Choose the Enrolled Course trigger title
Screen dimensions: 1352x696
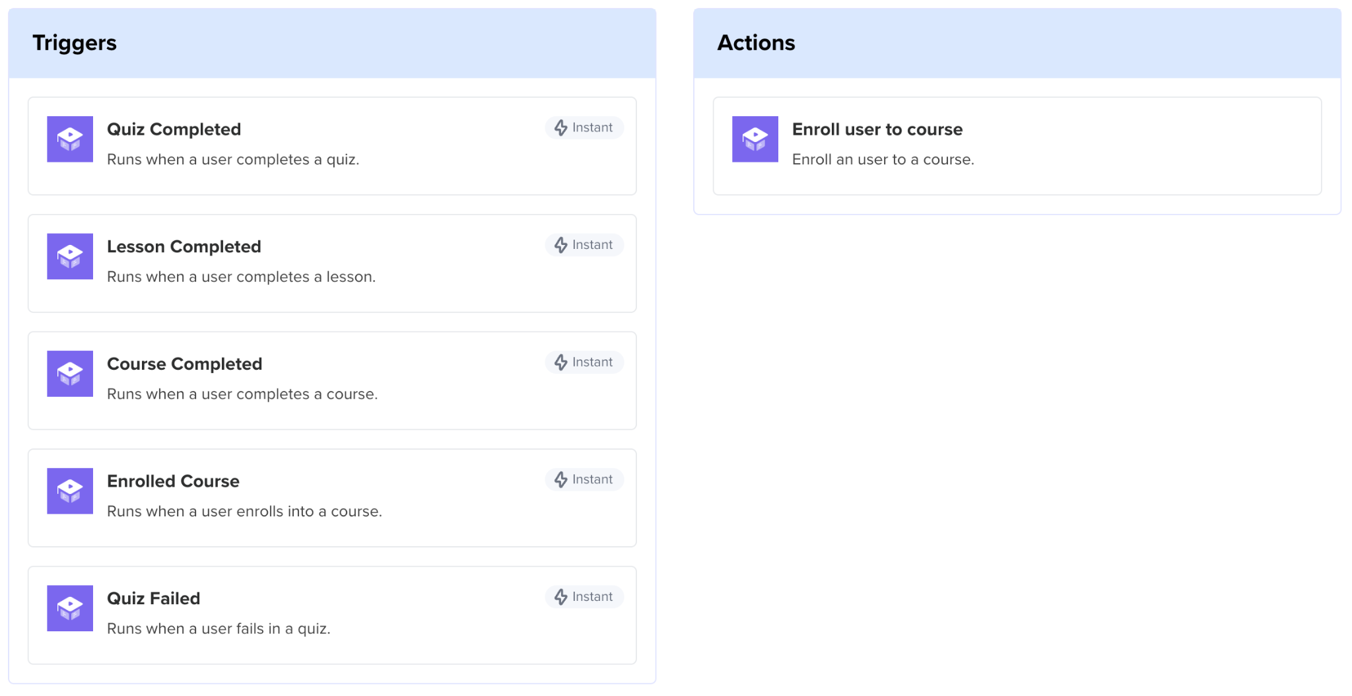[173, 481]
